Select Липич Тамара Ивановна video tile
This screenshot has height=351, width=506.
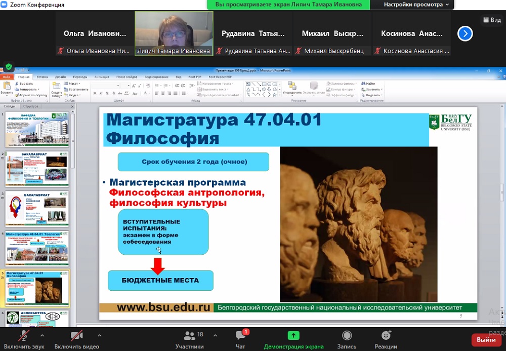[174, 33]
